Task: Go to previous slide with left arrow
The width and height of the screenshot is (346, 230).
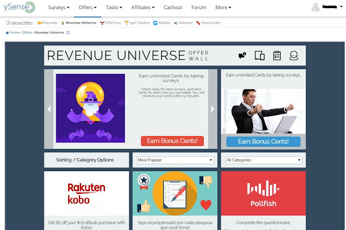Action: point(48,109)
